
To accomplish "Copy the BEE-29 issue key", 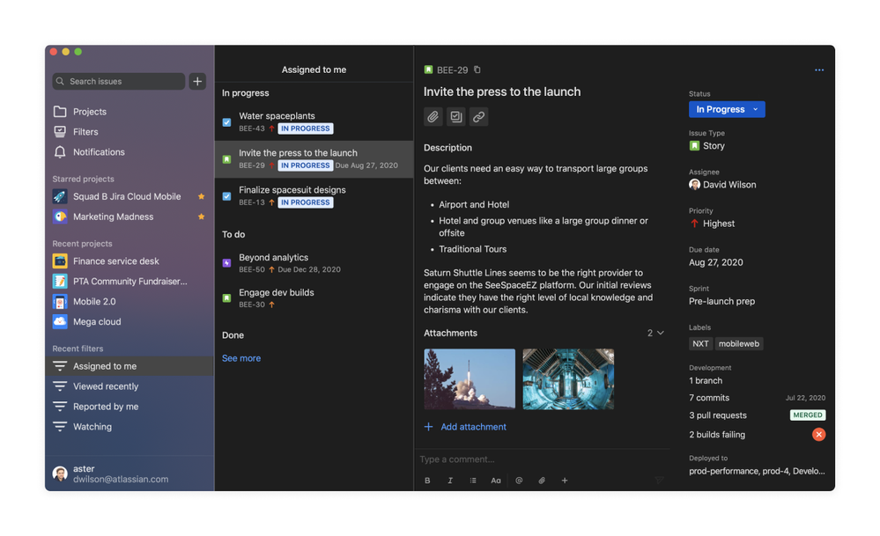I will (x=476, y=69).
